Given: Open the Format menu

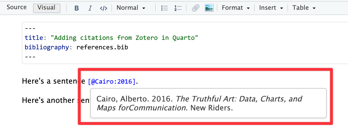Looking at the screenshot, I should point(236,8).
